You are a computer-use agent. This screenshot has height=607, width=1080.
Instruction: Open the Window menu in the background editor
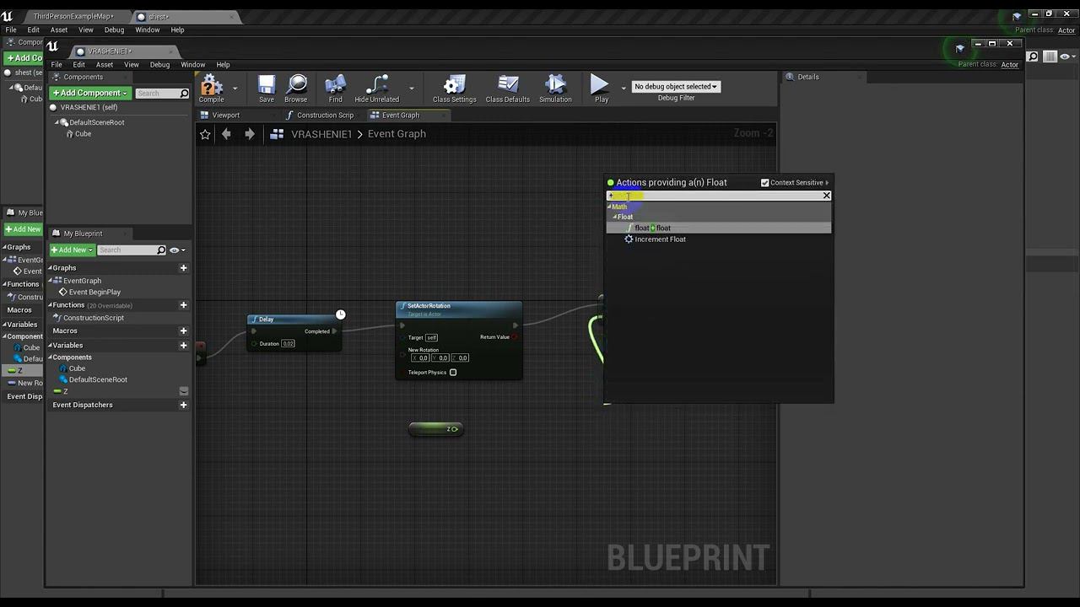[x=147, y=30]
